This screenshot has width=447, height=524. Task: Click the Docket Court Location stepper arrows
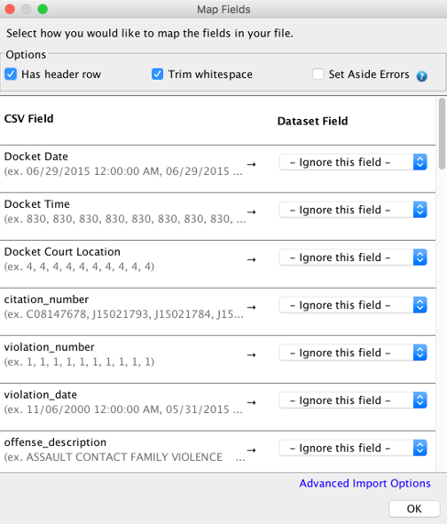coord(420,258)
